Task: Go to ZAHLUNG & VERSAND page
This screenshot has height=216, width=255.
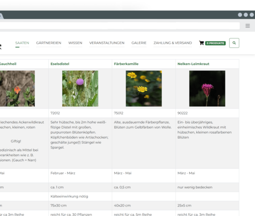Action: (x=173, y=43)
